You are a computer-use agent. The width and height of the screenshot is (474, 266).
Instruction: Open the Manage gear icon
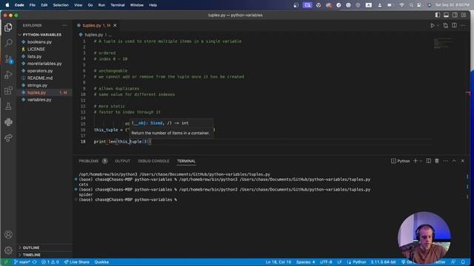(x=8, y=250)
